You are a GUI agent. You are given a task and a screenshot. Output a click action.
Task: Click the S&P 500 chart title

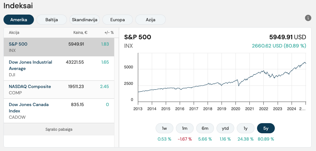pos(138,37)
